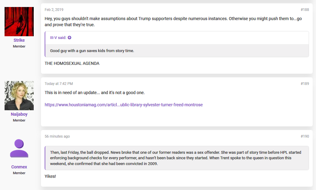316x190 pixels.
Task: Visit Naijaboy's profile name link
Action: (19, 114)
